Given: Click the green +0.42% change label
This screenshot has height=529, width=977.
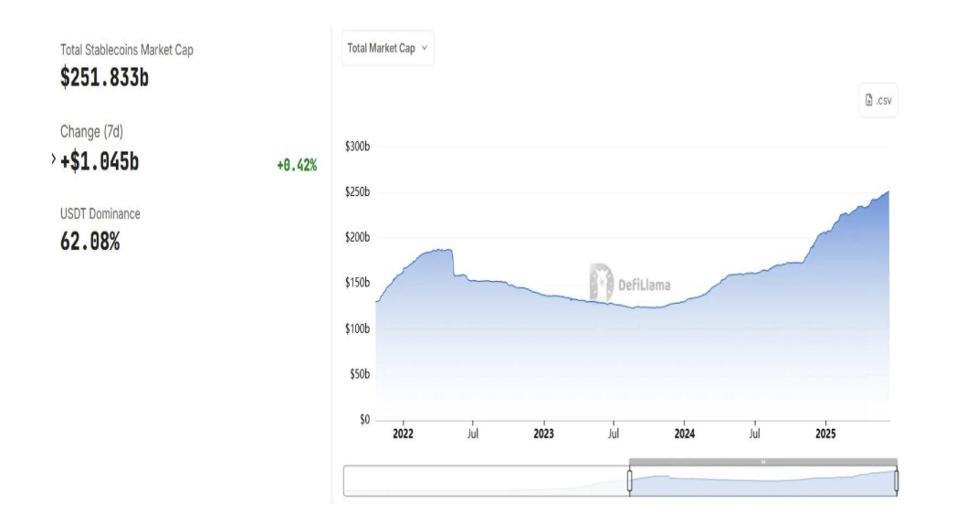Looking at the screenshot, I should (x=297, y=165).
